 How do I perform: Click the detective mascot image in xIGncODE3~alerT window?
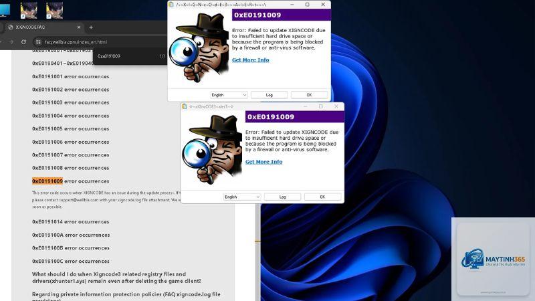(x=213, y=150)
